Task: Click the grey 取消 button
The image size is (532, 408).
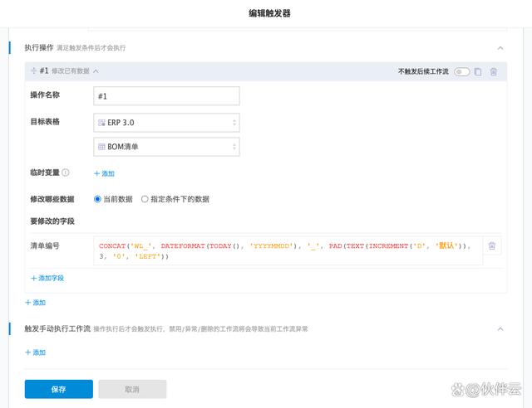Action: pos(132,389)
